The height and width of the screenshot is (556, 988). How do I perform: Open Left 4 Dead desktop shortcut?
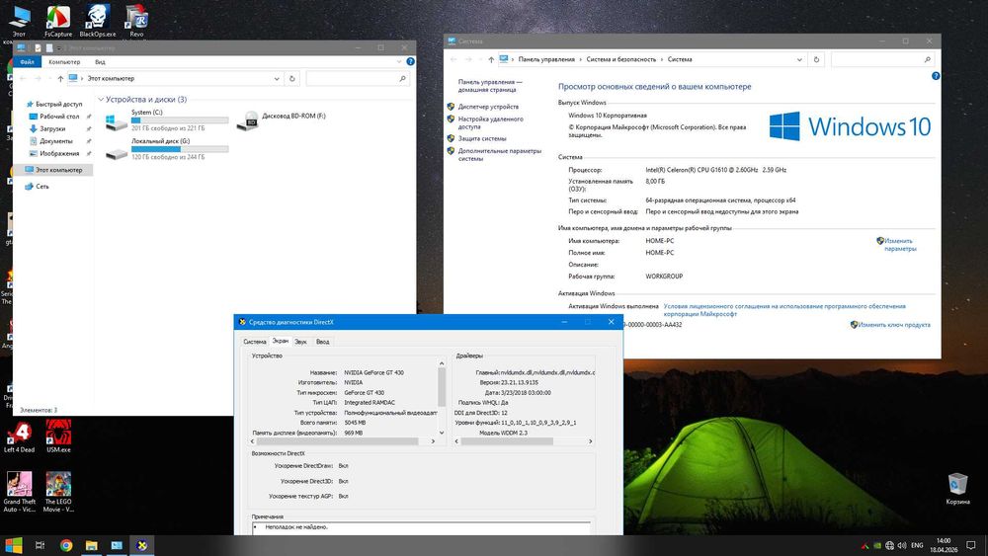[x=19, y=437]
